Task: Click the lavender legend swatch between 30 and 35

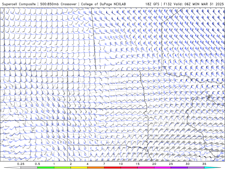Action: [x=196, y=168]
